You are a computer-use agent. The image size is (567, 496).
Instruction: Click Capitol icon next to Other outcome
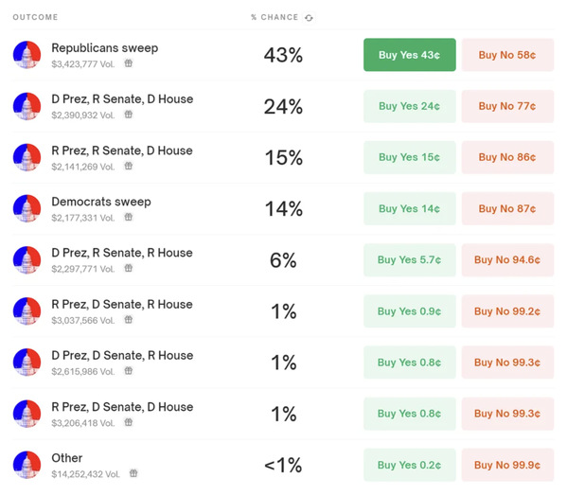(x=27, y=465)
